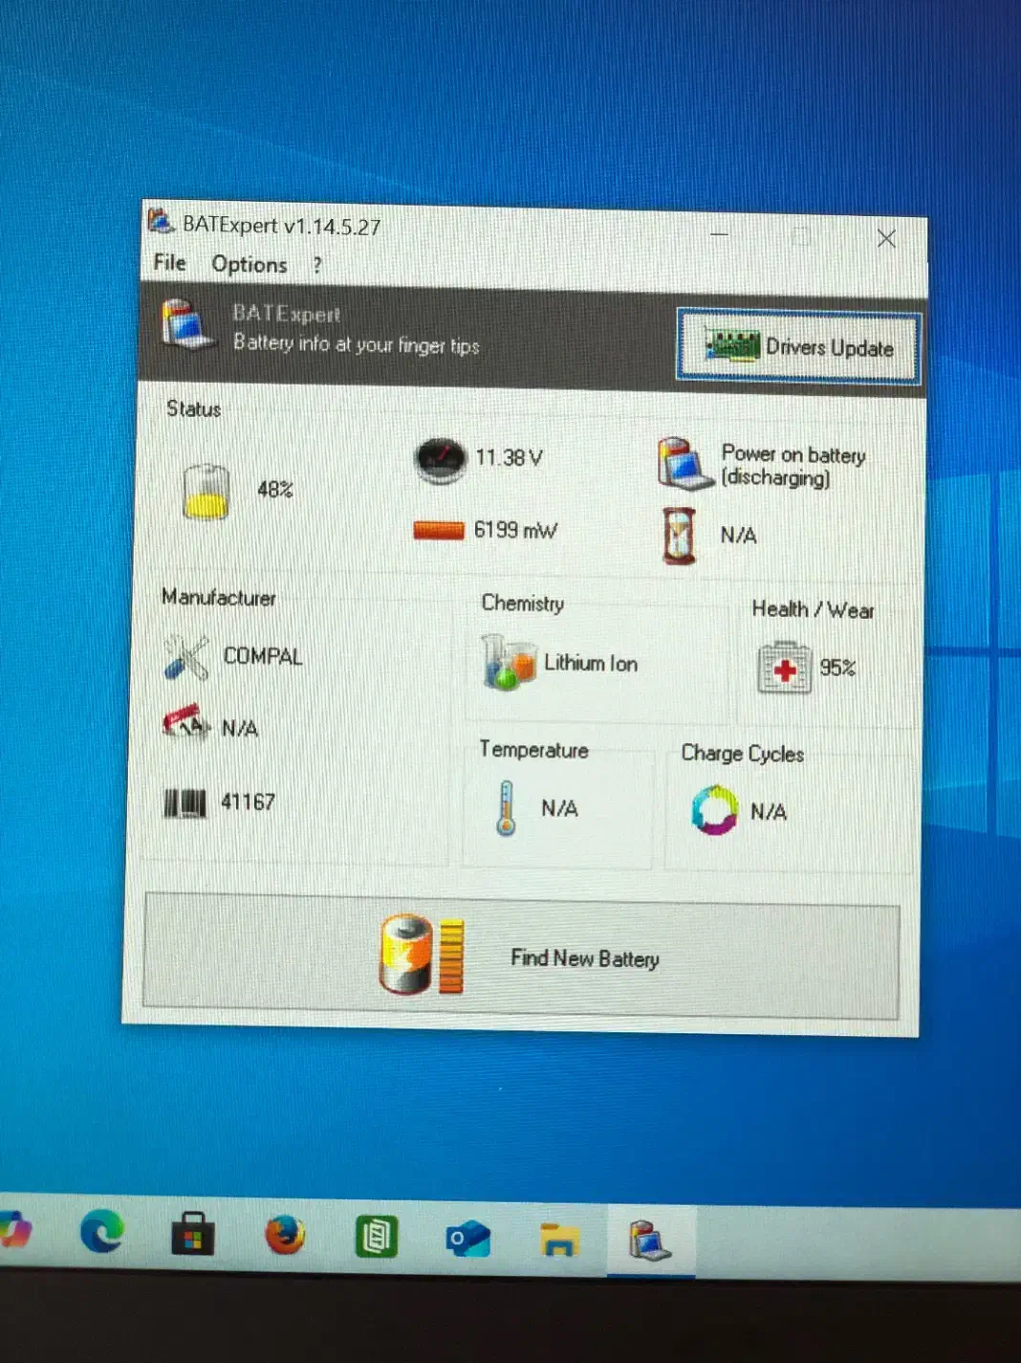Open Firefox from the taskbar
Viewport: 1021px width, 1363px height.
284,1235
